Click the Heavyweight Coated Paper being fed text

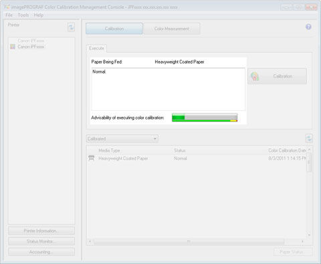pos(179,62)
